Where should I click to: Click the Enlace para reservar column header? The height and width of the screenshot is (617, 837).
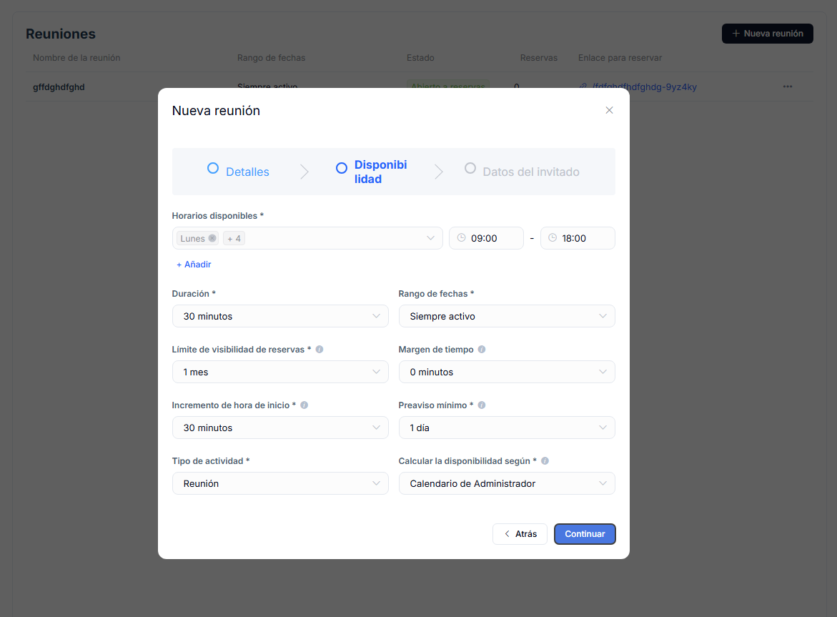(x=620, y=58)
